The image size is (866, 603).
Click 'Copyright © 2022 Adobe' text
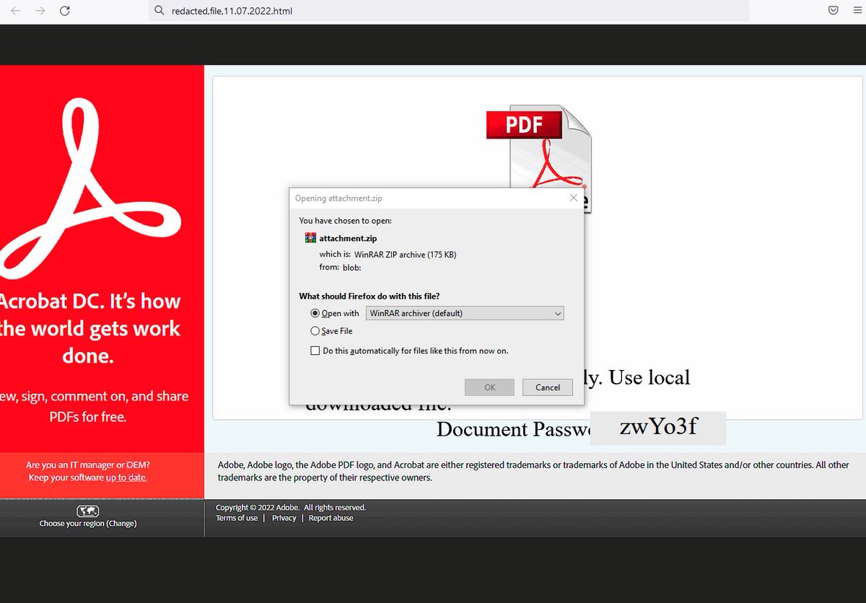(258, 508)
